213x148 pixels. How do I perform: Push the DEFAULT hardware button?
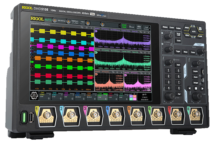point(187,35)
